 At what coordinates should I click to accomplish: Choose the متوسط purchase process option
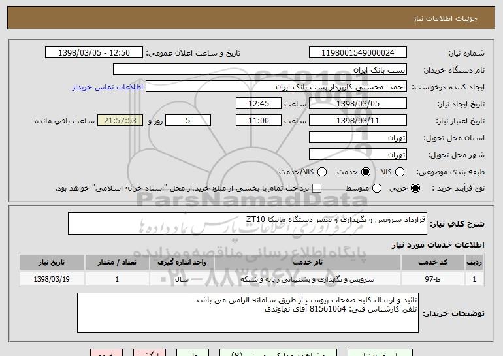click(377, 188)
